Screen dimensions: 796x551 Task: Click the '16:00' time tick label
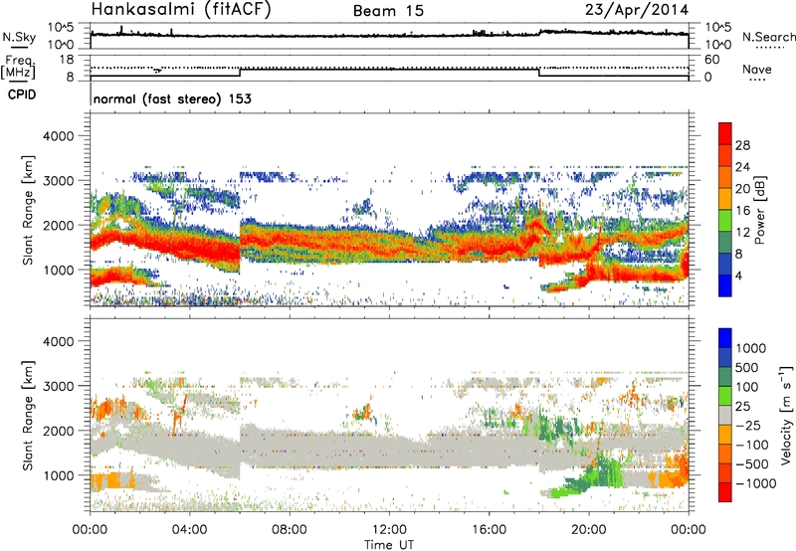tap(489, 530)
